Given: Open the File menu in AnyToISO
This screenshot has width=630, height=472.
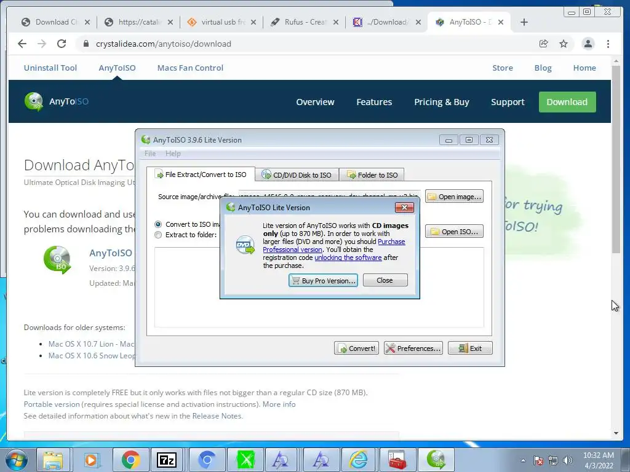Looking at the screenshot, I should [150, 153].
